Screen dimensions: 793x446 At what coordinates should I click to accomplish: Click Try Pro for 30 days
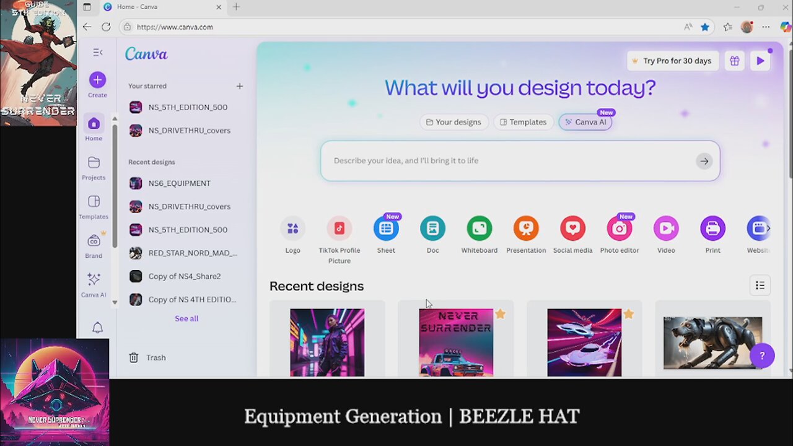[673, 61]
